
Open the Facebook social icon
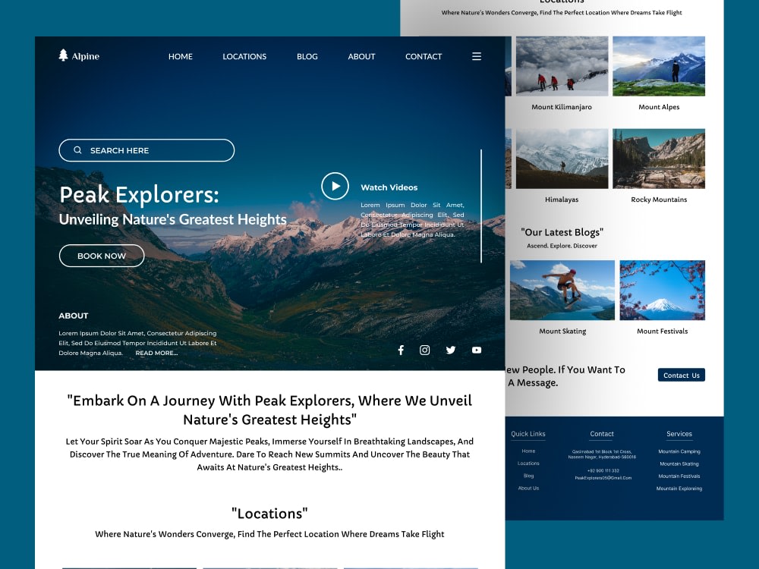pyautogui.click(x=401, y=350)
